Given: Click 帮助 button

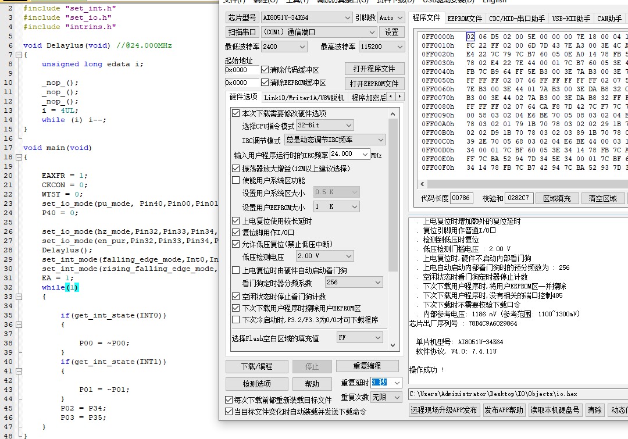Looking at the screenshot, I should pos(312,384).
